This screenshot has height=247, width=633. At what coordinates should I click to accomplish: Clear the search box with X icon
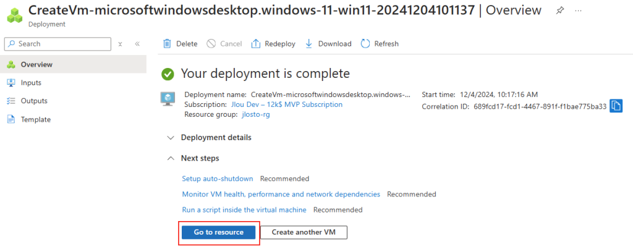tap(120, 44)
